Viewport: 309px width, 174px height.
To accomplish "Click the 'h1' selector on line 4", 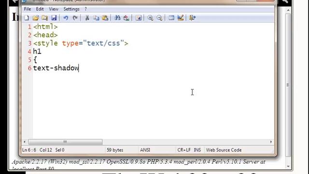I will [37, 52].
